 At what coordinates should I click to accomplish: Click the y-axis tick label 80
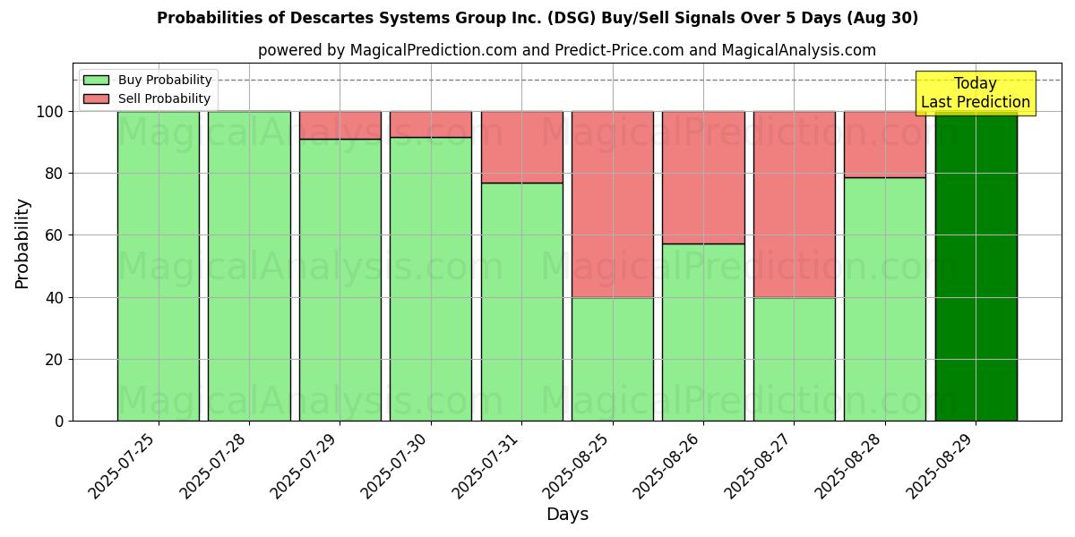pyautogui.click(x=56, y=174)
